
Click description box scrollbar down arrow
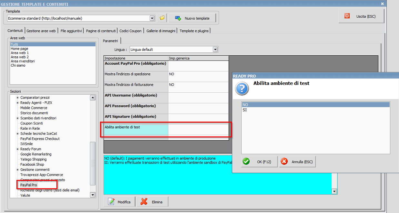point(334,191)
